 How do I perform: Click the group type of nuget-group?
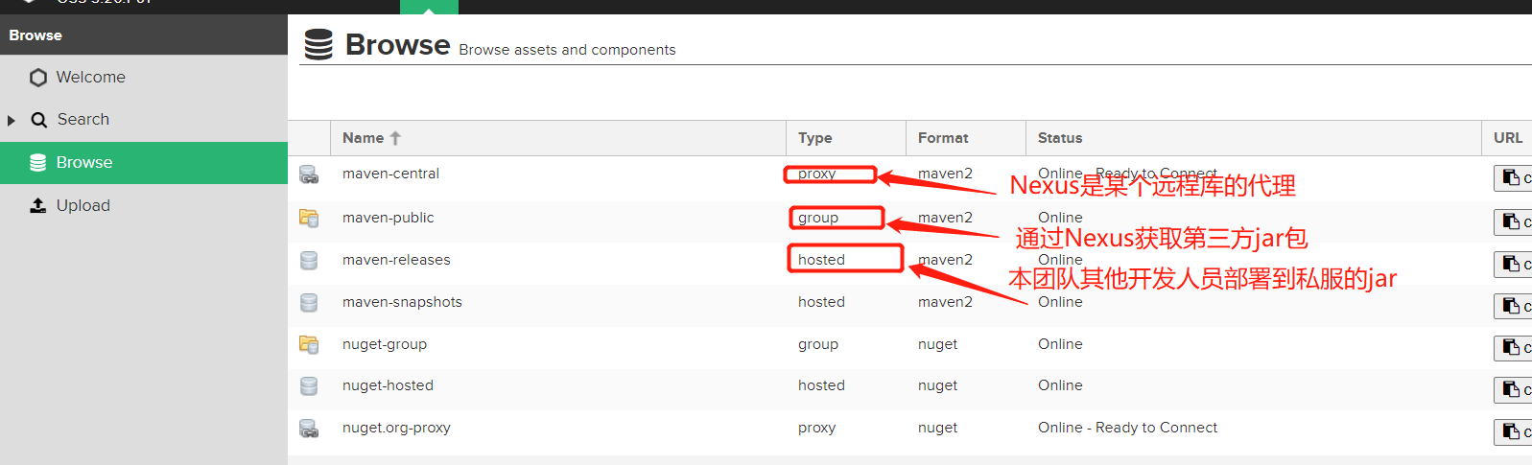point(818,344)
